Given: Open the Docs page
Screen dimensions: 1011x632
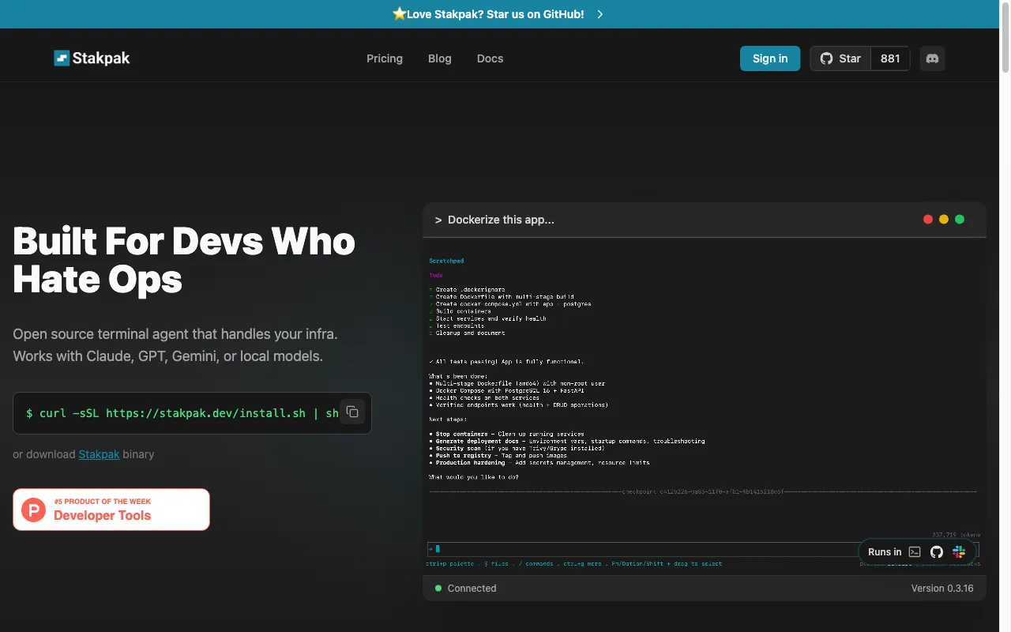Looking at the screenshot, I should (x=490, y=58).
